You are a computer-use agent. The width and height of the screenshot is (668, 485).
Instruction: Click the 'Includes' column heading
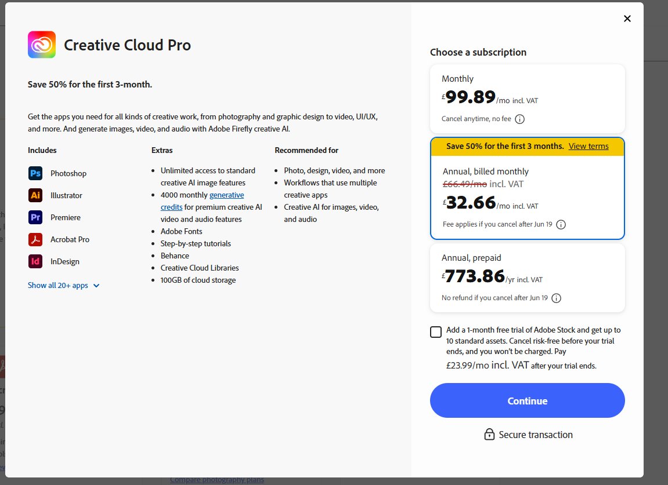42,150
